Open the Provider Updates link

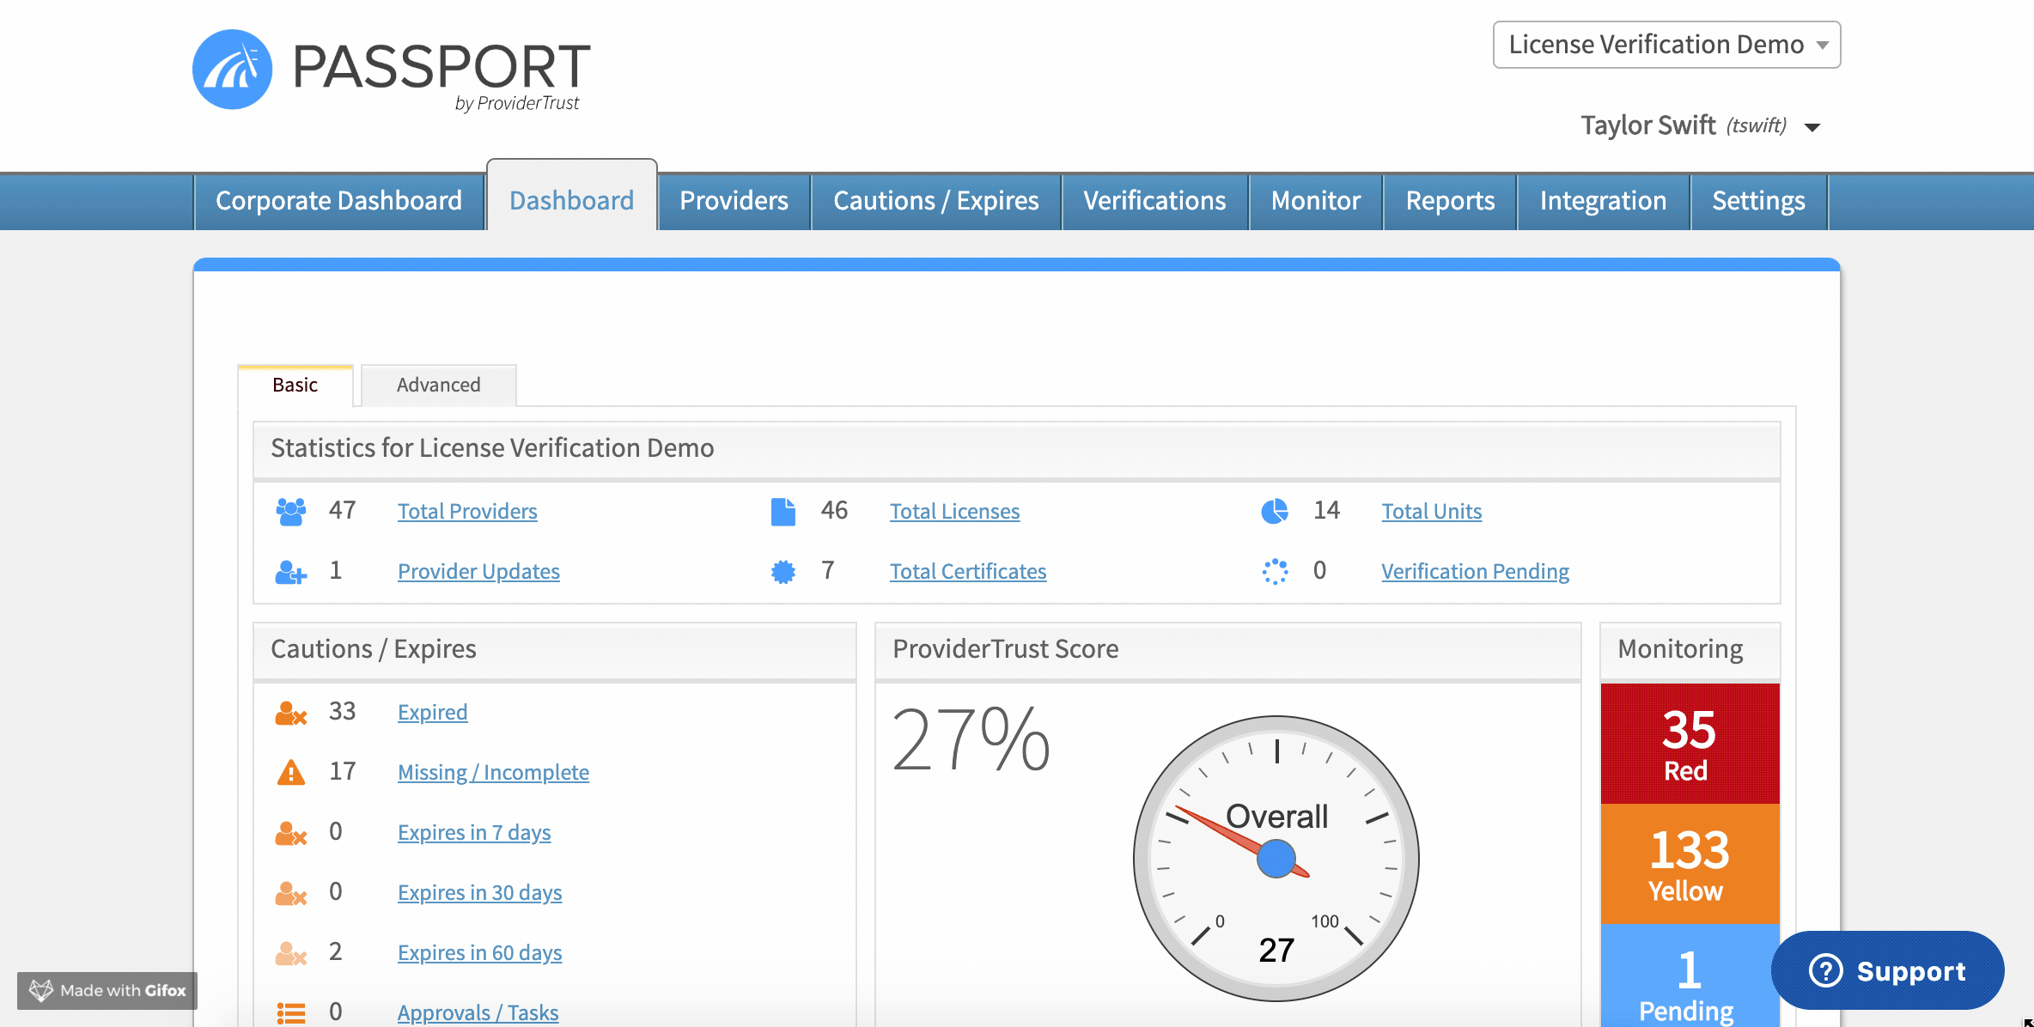478,572
